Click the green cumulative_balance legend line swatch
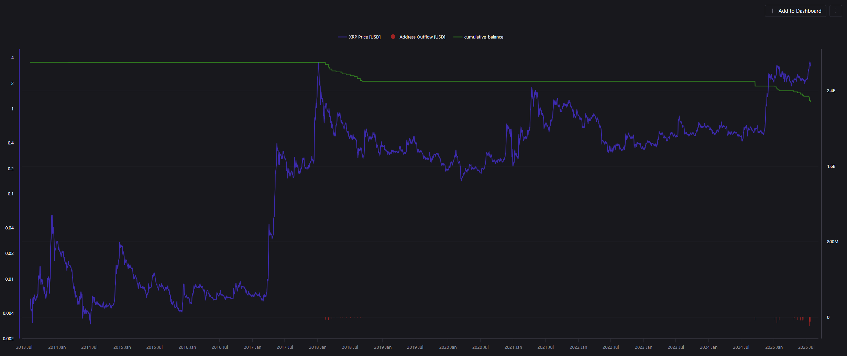Viewport: 847px width, 356px height. click(458, 37)
